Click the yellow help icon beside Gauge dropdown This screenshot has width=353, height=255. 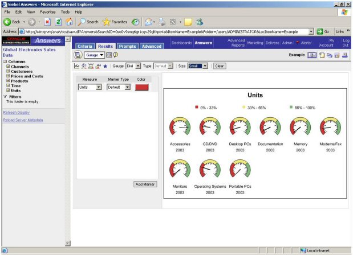point(116,55)
